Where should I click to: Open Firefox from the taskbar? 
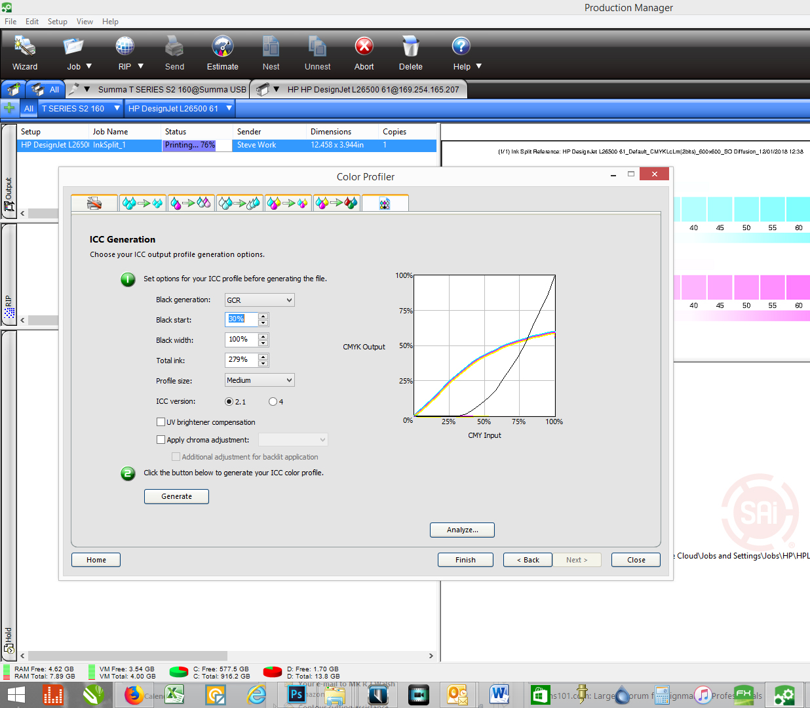134,694
